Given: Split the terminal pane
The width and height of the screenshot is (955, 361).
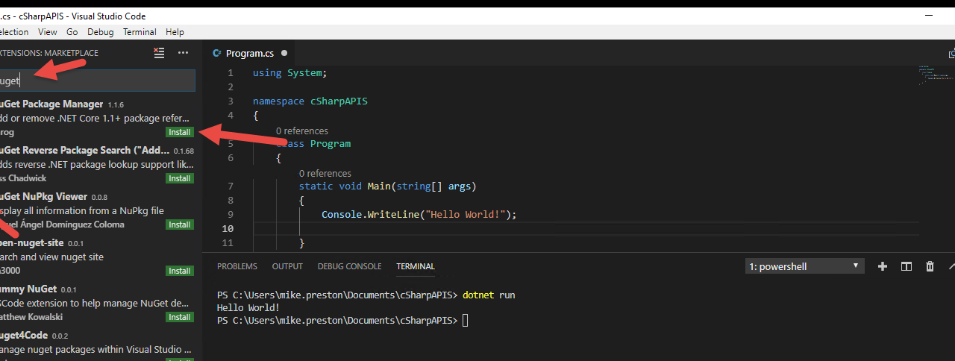Looking at the screenshot, I should click(x=907, y=266).
